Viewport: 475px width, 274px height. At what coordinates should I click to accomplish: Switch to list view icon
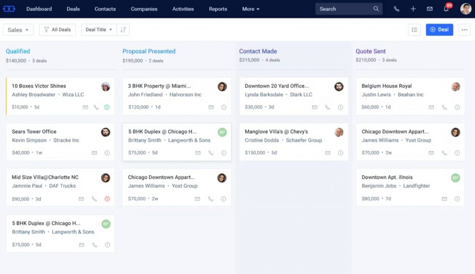(x=414, y=29)
